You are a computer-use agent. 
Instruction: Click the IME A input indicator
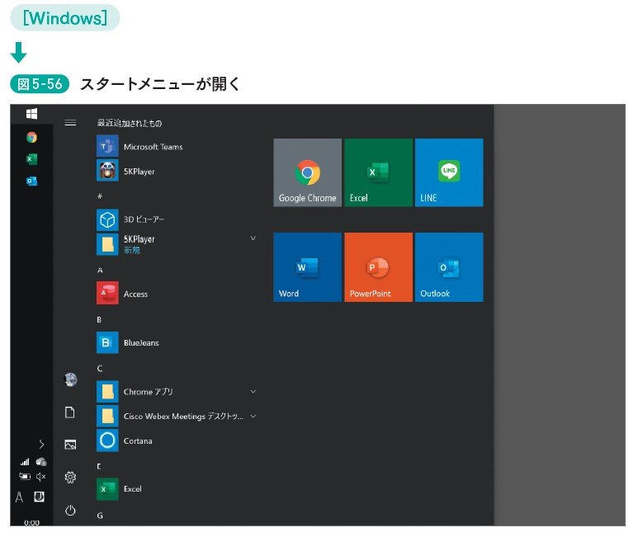tap(19, 497)
